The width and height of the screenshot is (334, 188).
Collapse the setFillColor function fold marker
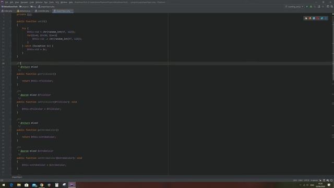tap(10, 102)
